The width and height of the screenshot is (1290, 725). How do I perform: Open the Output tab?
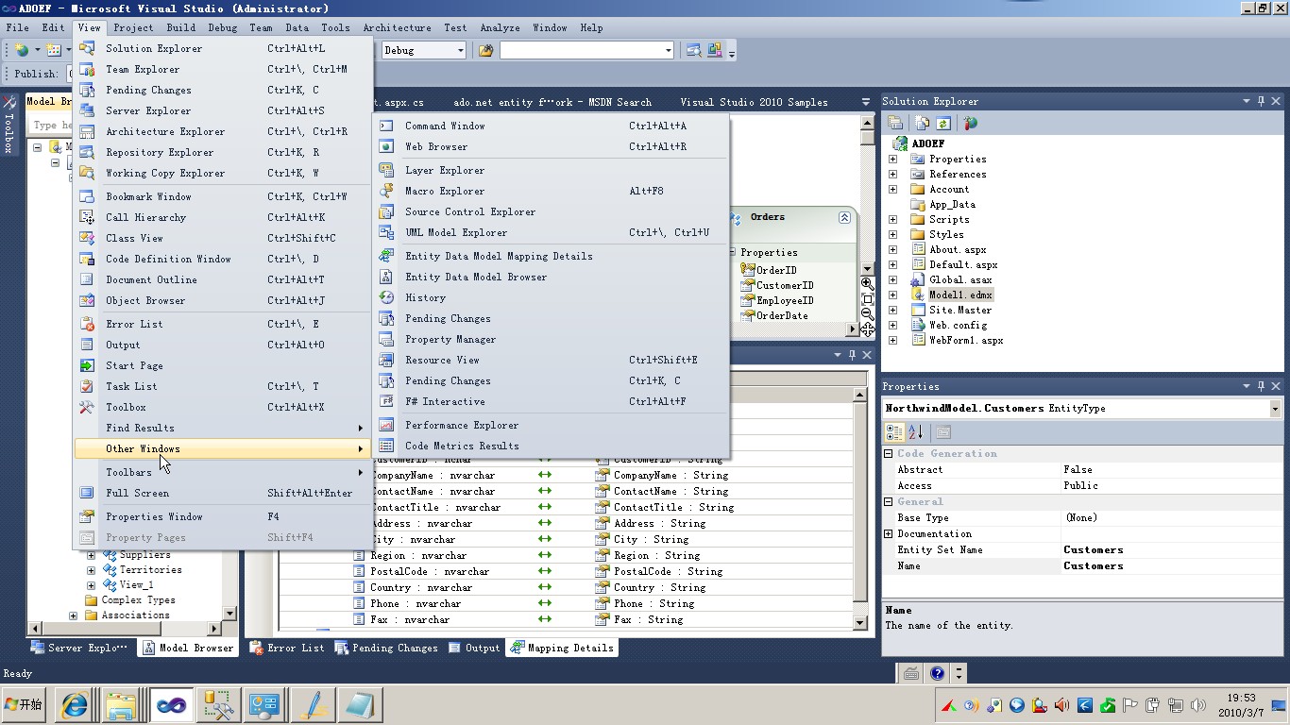(474, 648)
